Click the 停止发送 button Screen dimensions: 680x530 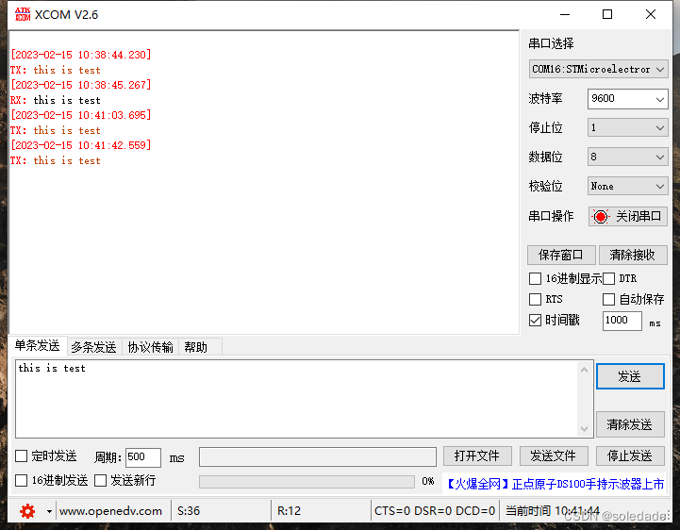(x=630, y=455)
